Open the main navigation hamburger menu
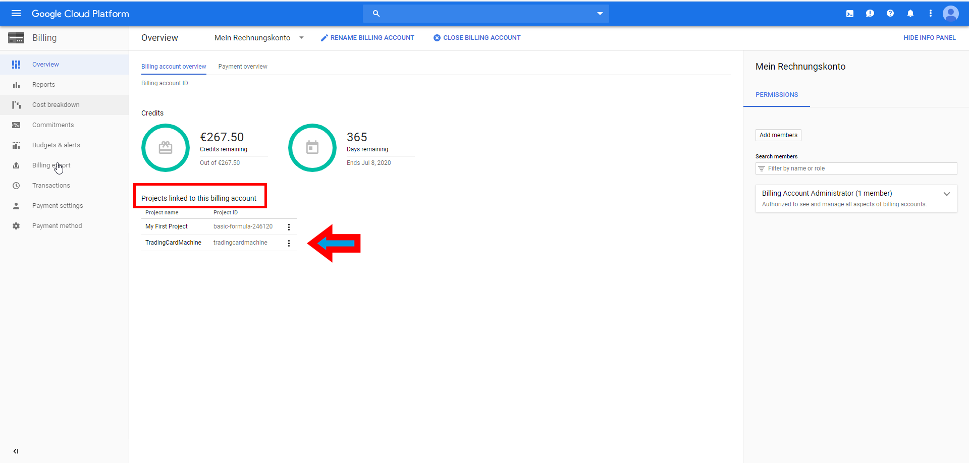Viewport: 969px width, 463px height. pyautogui.click(x=16, y=14)
